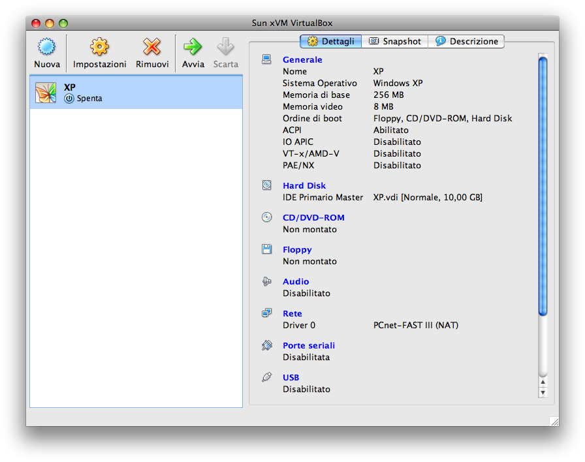Click the Generale computer icon
The height and width of the screenshot is (462, 585).
(266, 59)
